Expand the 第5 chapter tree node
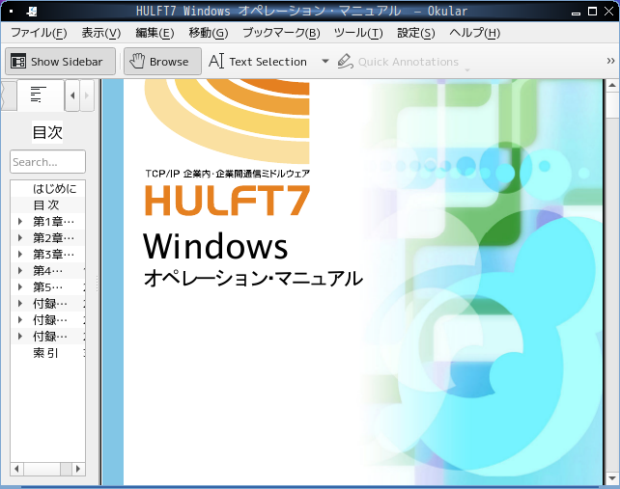 coord(19,287)
